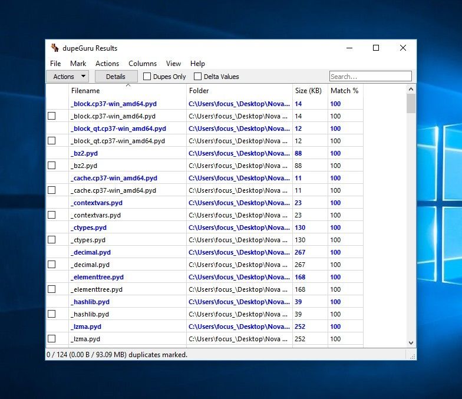This screenshot has width=462, height=399.
Task: Open the Mark menu
Action: tap(78, 64)
